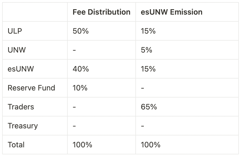The width and height of the screenshot is (241, 156).
Task: Click the 40% fee distribution cell
Action: [81, 69]
